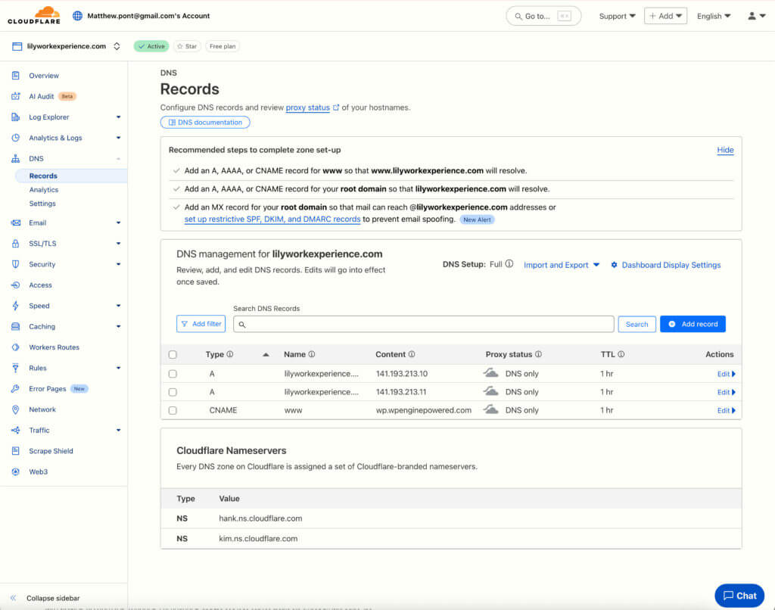Click the Web3 sidebar icon
Screen dimensions: 775x610
pos(16,472)
